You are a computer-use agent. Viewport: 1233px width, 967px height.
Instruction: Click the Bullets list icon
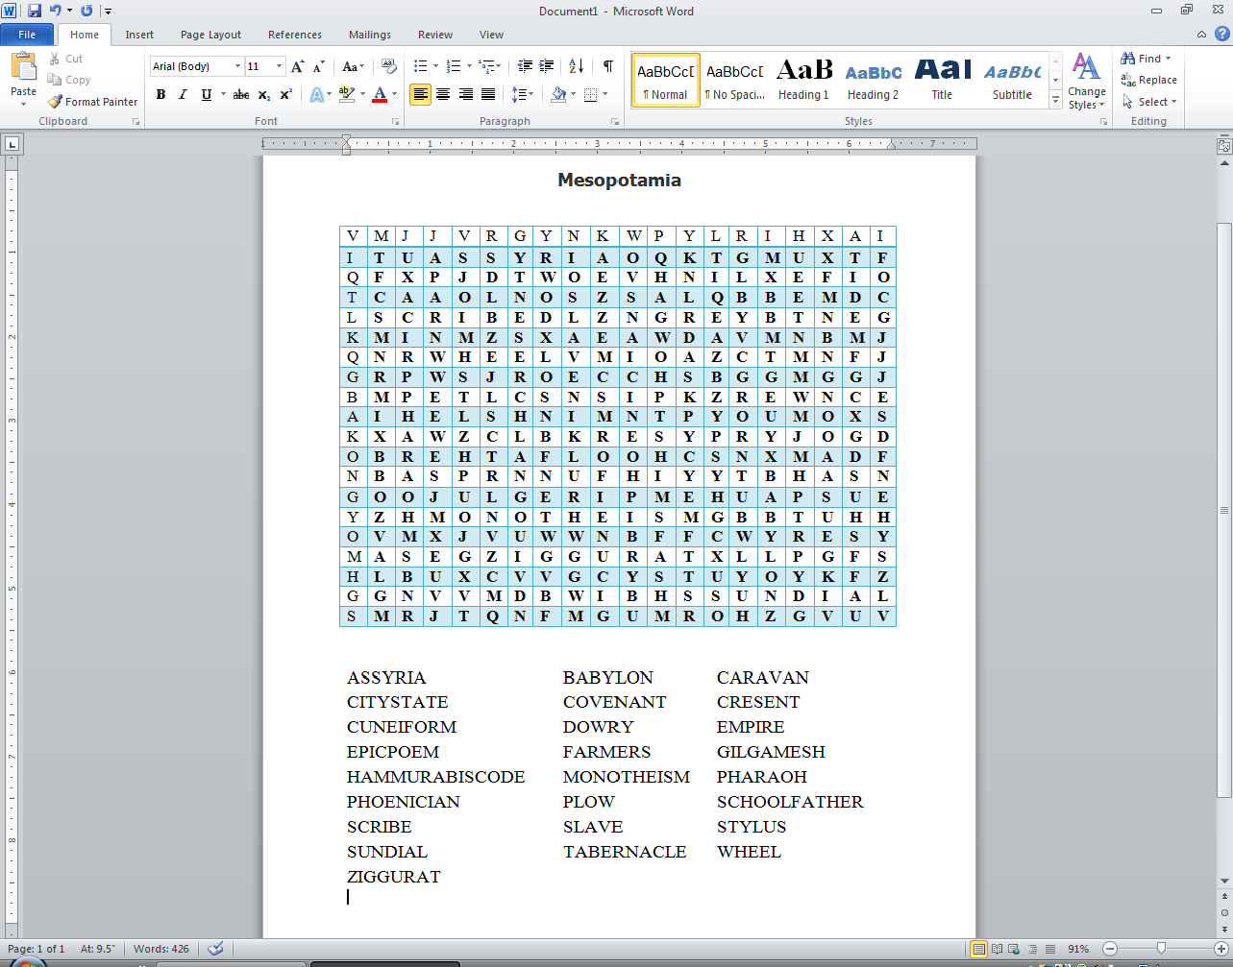420,66
